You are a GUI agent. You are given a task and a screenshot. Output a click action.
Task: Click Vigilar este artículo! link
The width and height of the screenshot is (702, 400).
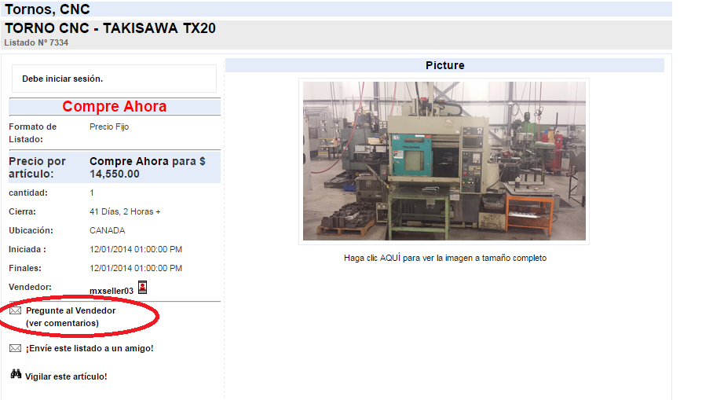66,376
